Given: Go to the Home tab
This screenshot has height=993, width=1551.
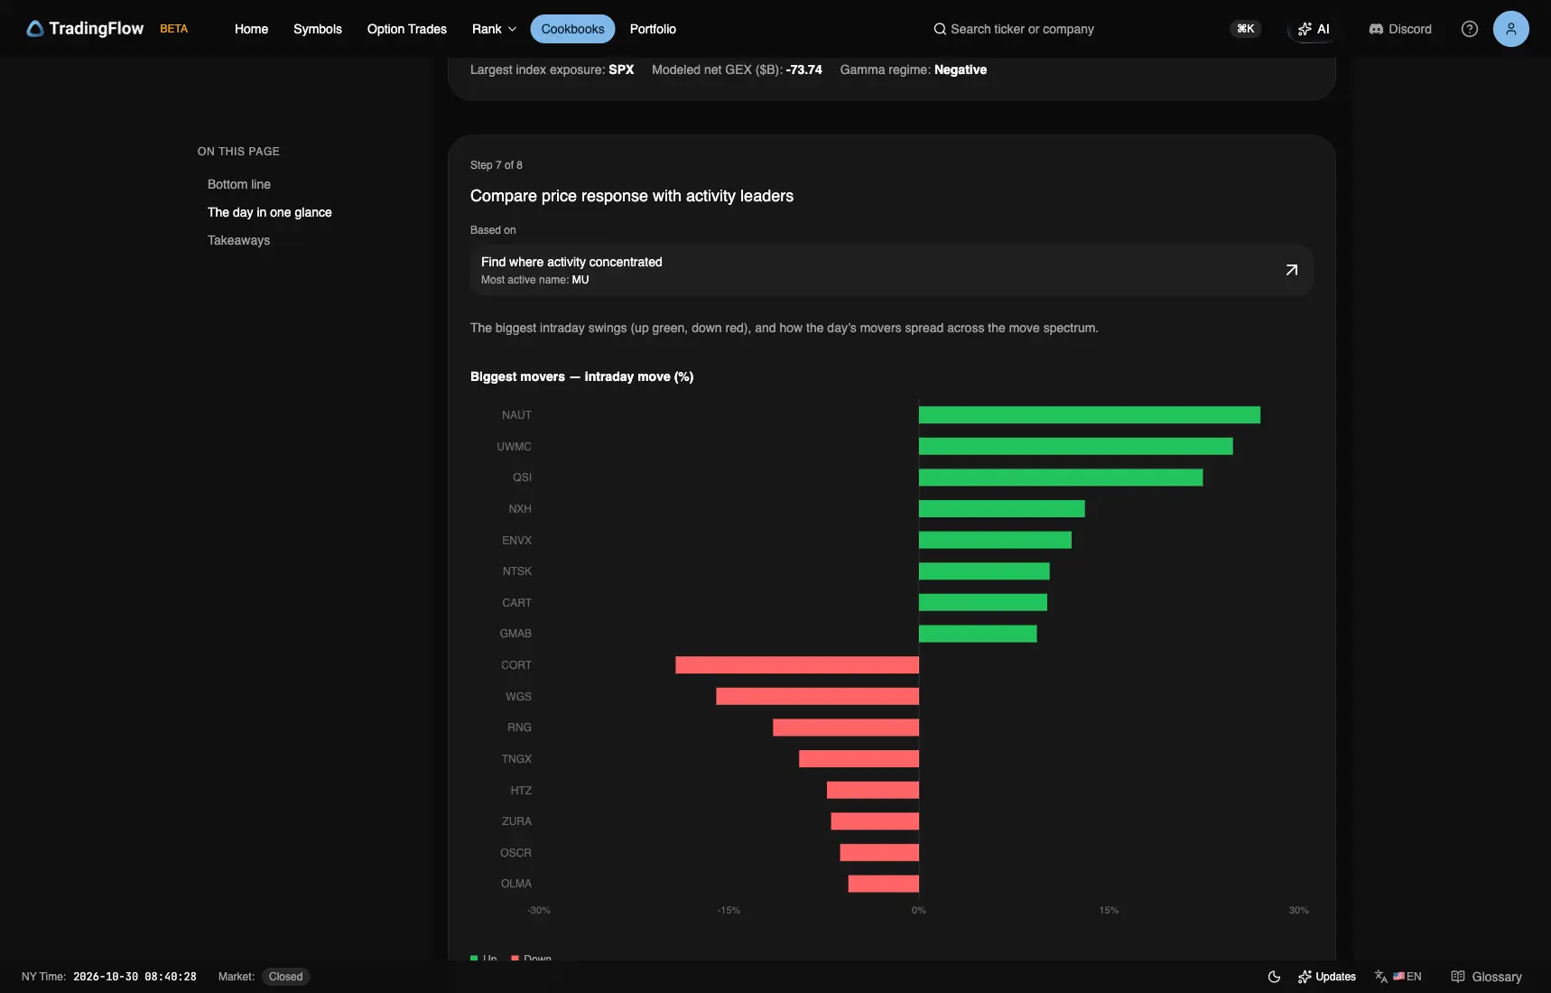Looking at the screenshot, I should pyautogui.click(x=251, y=29).
